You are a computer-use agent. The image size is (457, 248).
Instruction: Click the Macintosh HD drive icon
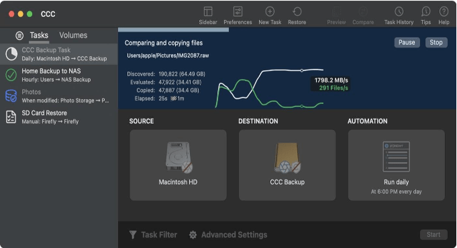[179, 158]
